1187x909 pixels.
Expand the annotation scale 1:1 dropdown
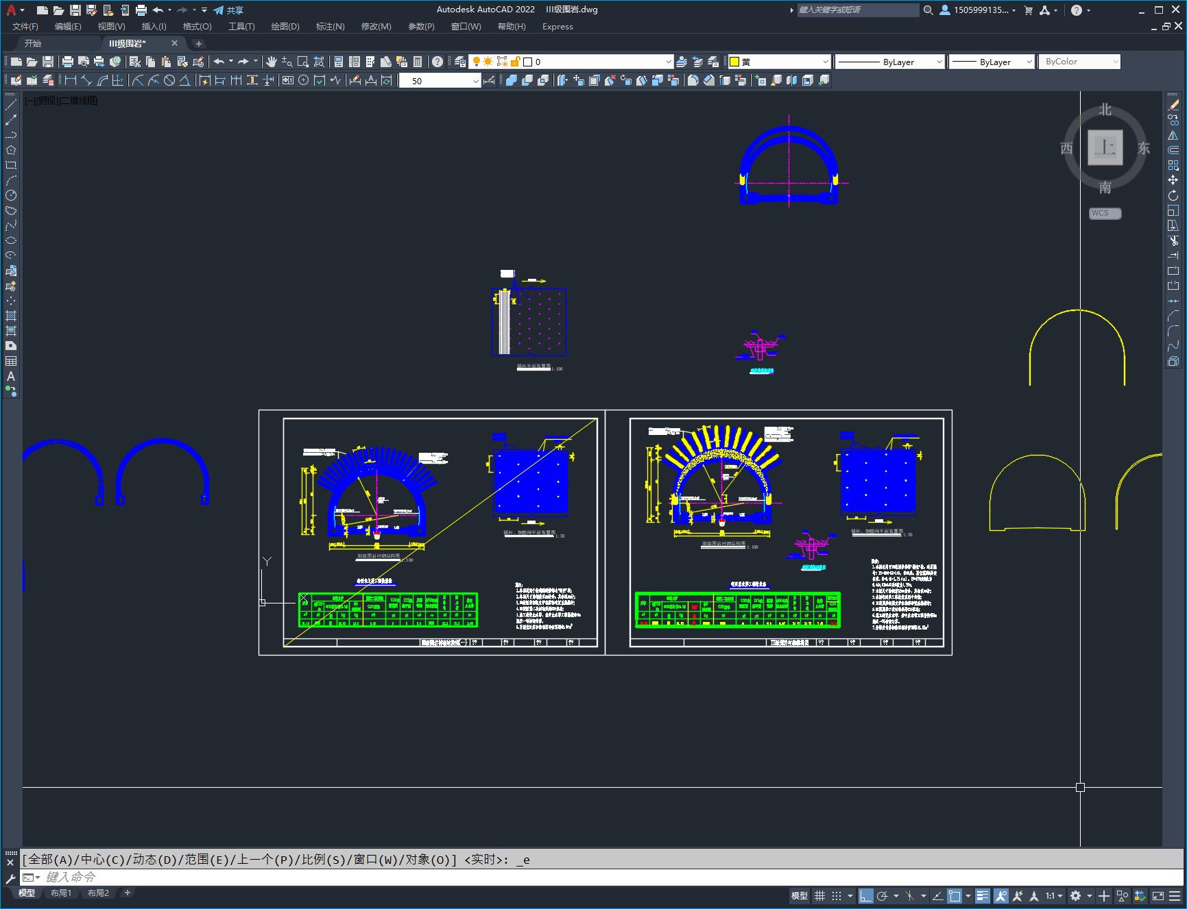pos(1054,895)
